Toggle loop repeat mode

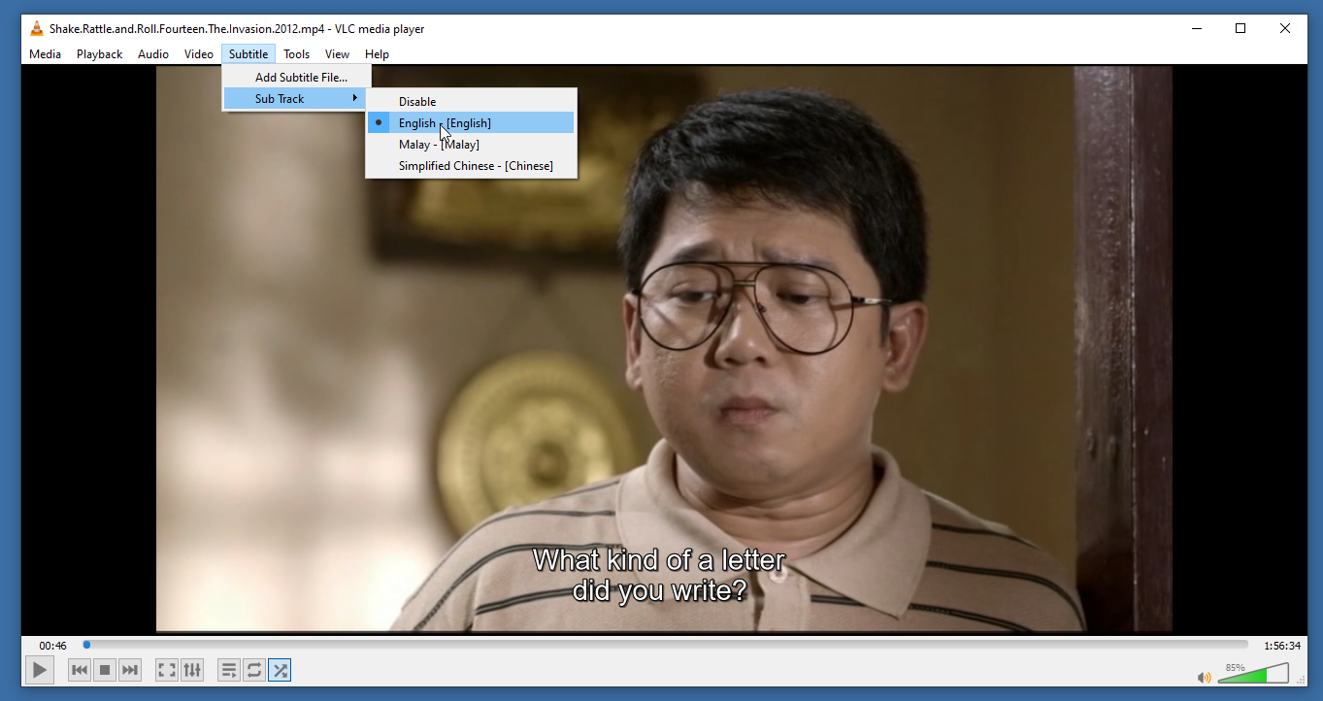click(x=254, y=670)
